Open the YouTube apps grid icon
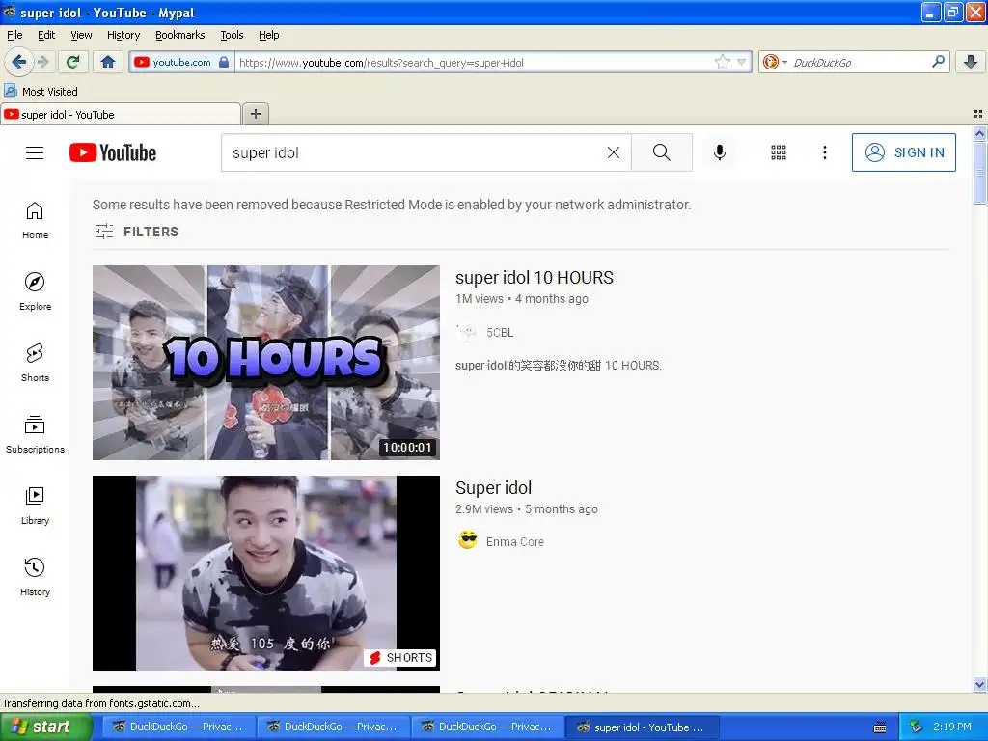This screenshot has width=988, height=741. (x=779, y=152)
